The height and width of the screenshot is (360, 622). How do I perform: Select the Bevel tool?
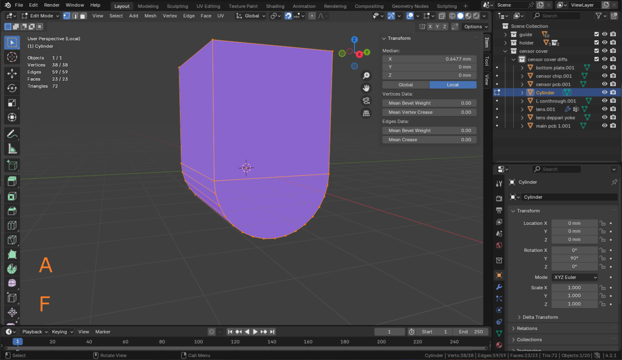coord(12,211)
